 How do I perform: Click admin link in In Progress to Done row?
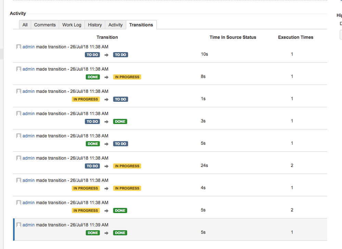[28, 202]
